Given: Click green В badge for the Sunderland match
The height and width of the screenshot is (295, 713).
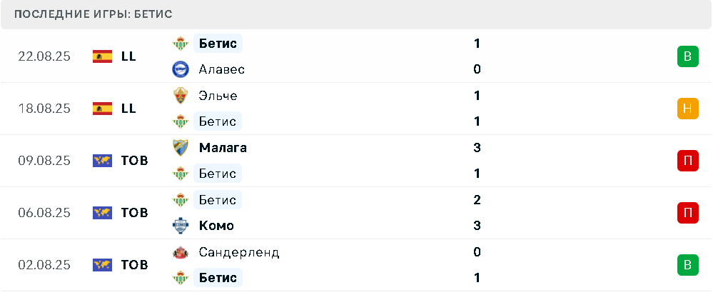Looking at the screenshot, I should click(x=687, y=265).
